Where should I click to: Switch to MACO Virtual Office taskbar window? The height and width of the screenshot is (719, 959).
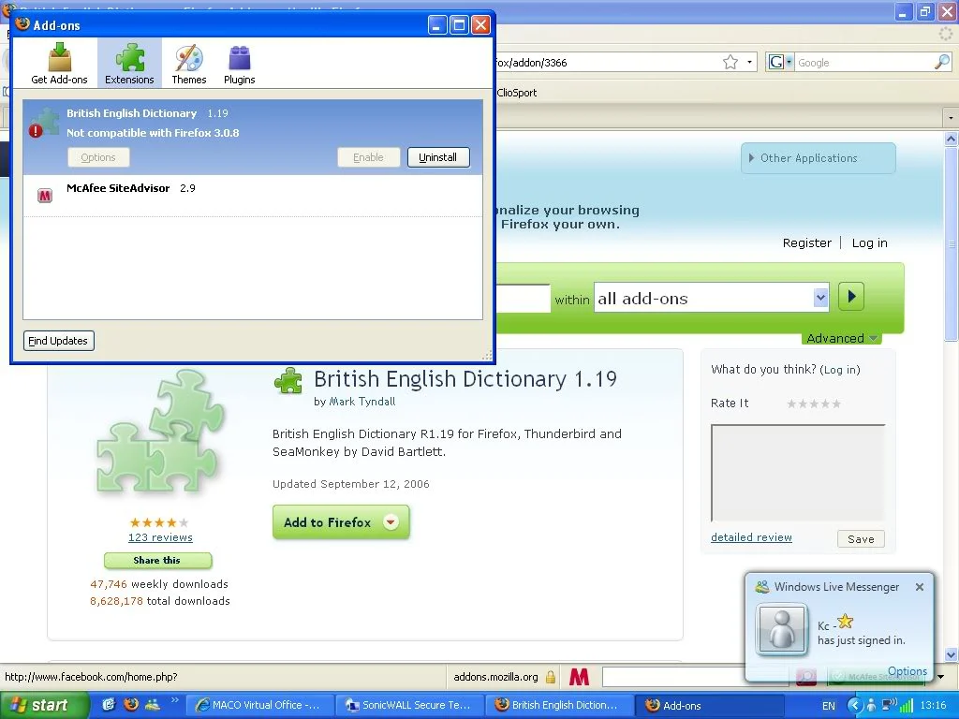[x=258, y=705]
